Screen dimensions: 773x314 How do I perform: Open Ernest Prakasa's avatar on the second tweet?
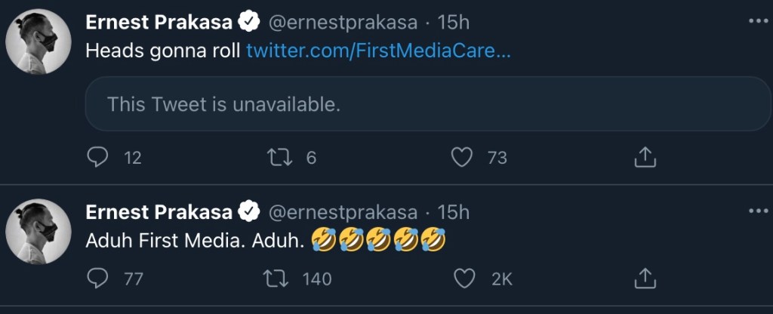click(38, 232)
